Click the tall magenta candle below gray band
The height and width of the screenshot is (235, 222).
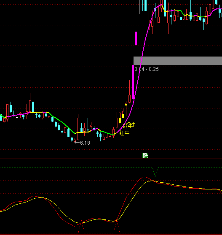click(x=133, y=82)
